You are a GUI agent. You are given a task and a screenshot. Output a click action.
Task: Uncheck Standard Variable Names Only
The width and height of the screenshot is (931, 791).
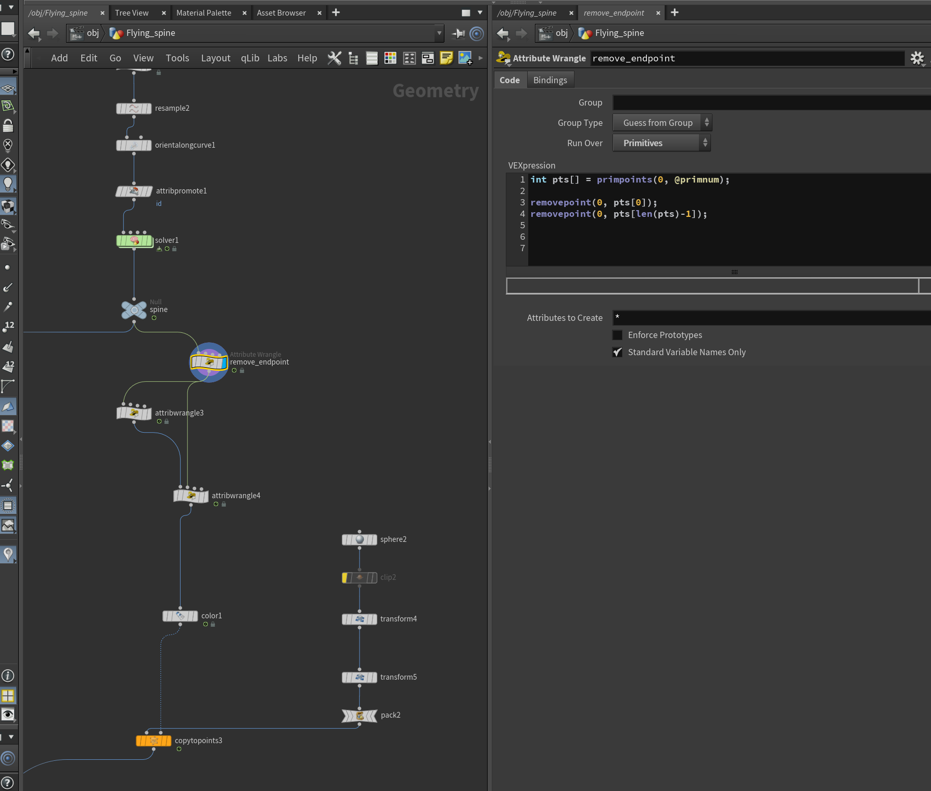[618, 352]
